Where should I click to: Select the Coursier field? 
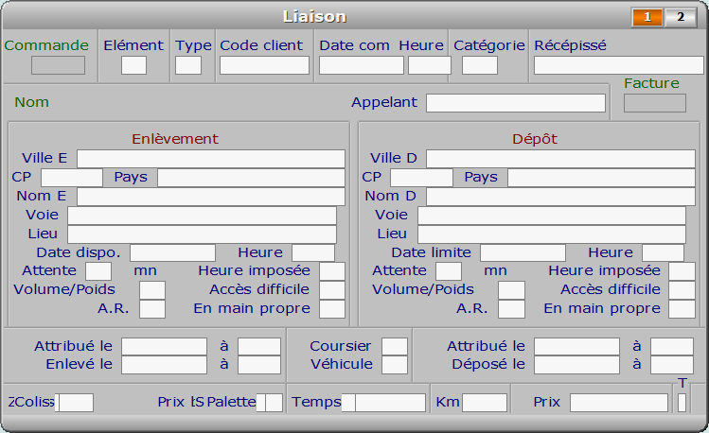pos(395,347)
